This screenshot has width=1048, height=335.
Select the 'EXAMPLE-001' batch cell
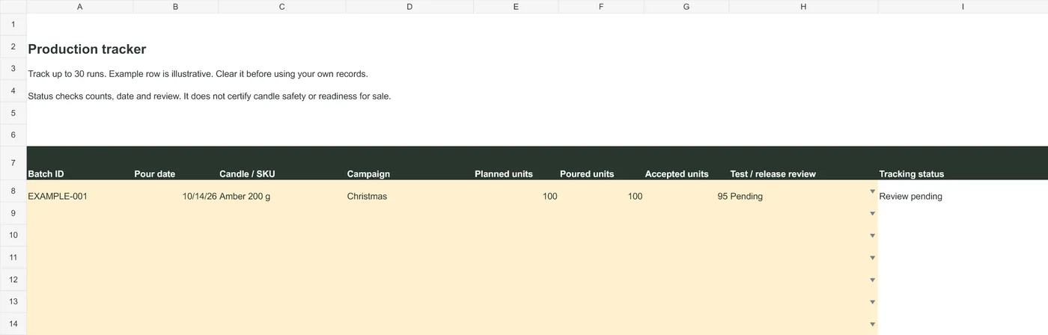coord(80,191)
